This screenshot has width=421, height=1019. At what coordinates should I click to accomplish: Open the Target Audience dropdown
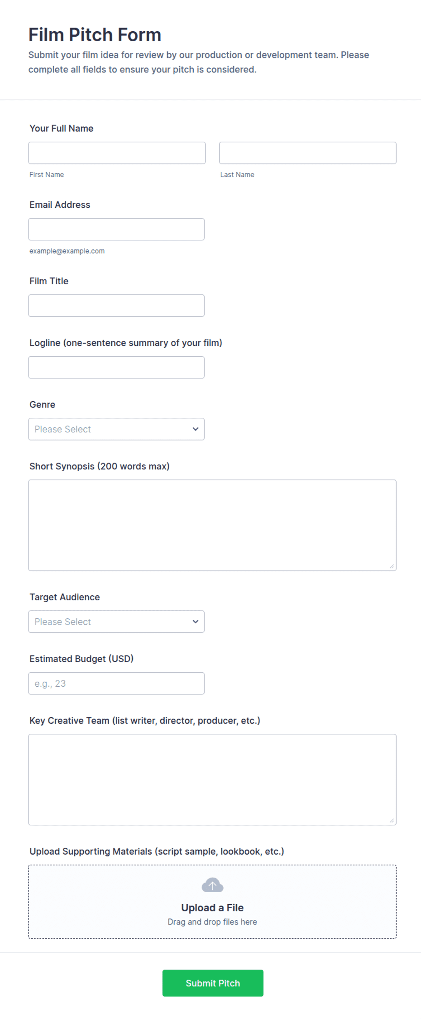(x=116, y=622)
